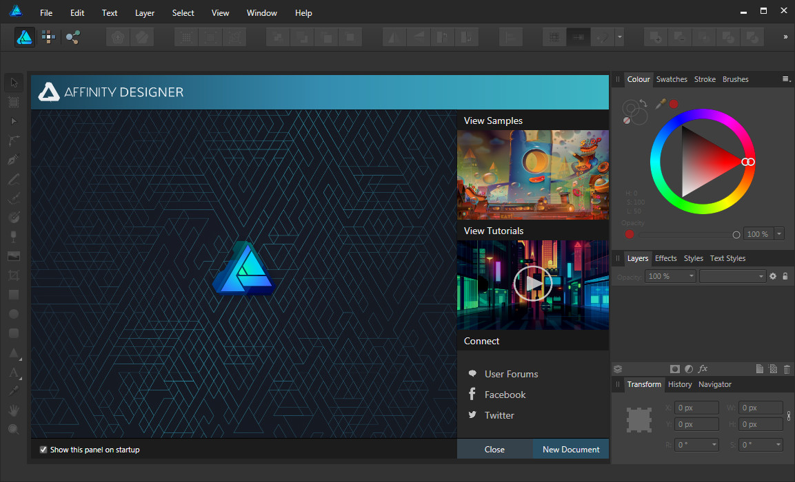
Task: Select the Zoom magnifier tool
Action: [14, 430]
